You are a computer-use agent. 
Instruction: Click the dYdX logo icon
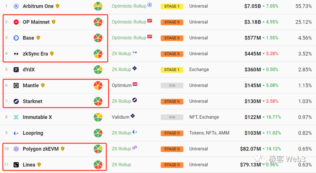(x=16, y=70)
